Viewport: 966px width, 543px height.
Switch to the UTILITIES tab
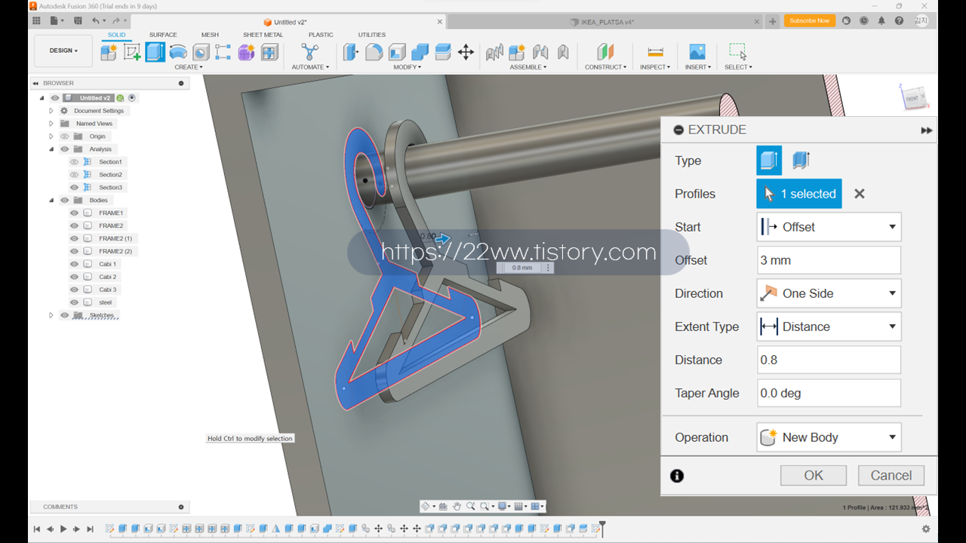coord(371,35)
